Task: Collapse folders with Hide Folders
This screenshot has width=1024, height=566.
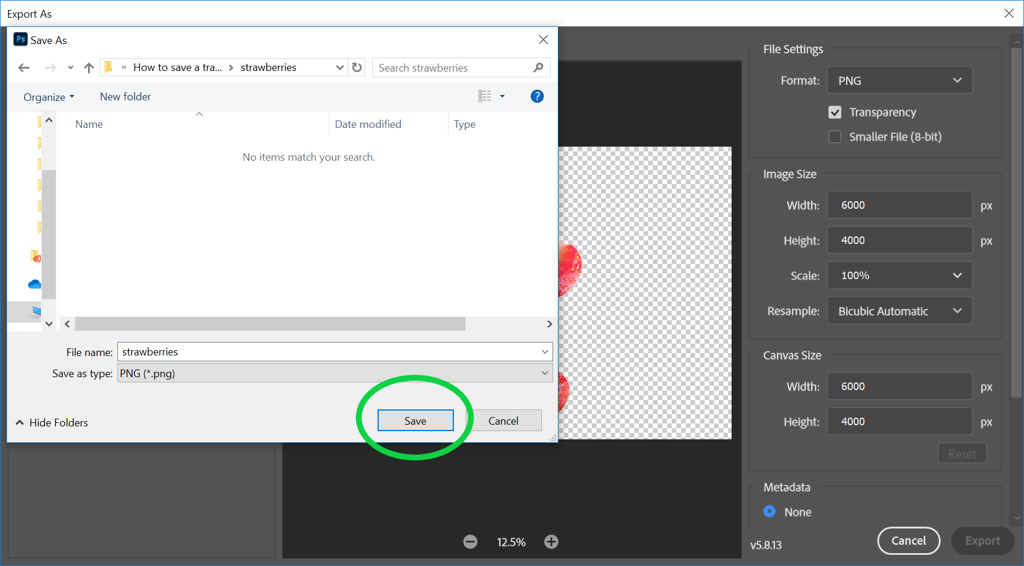Action: click(x=52, y=422)
